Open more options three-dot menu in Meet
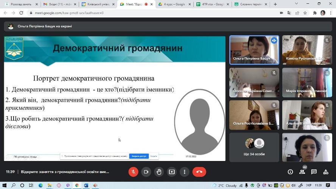This screenshot has width=336, height=189. coord(185,172)
